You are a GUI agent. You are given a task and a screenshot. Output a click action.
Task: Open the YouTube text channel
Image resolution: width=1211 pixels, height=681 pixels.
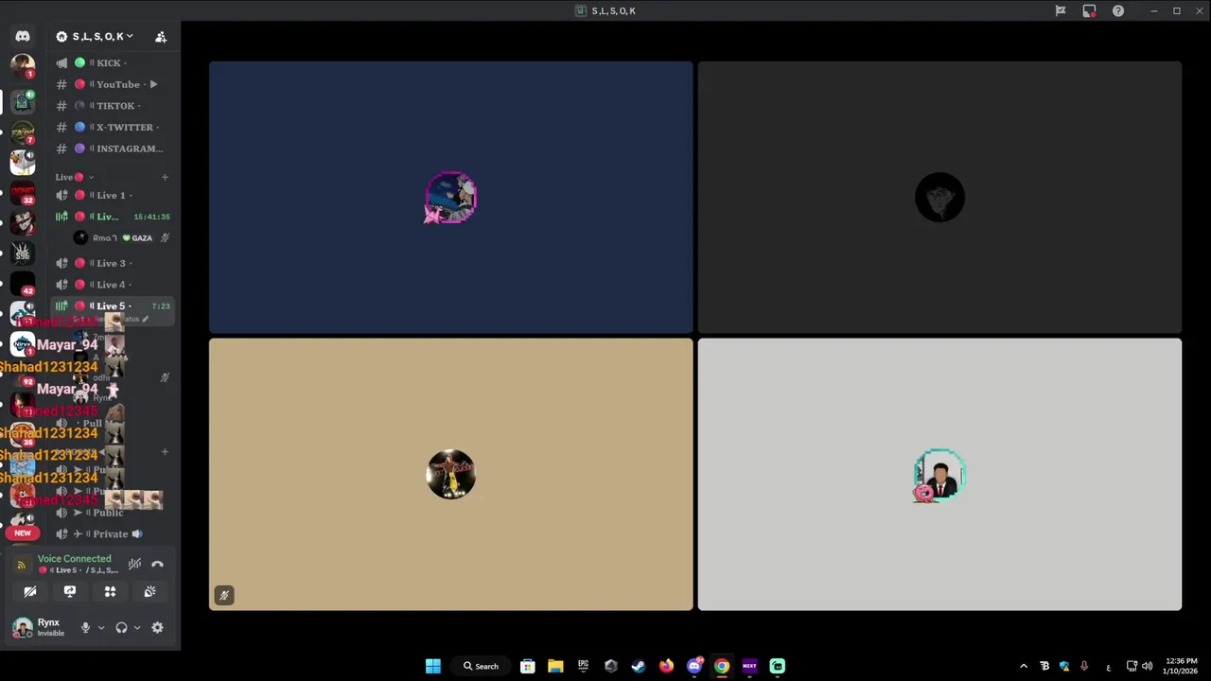pyautogui.click(x=112, y=84)
